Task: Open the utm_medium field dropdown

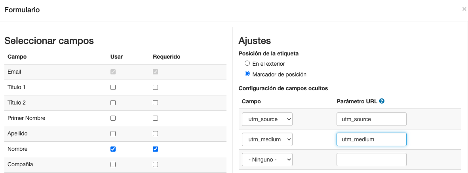Action: (x=267, y=139)
